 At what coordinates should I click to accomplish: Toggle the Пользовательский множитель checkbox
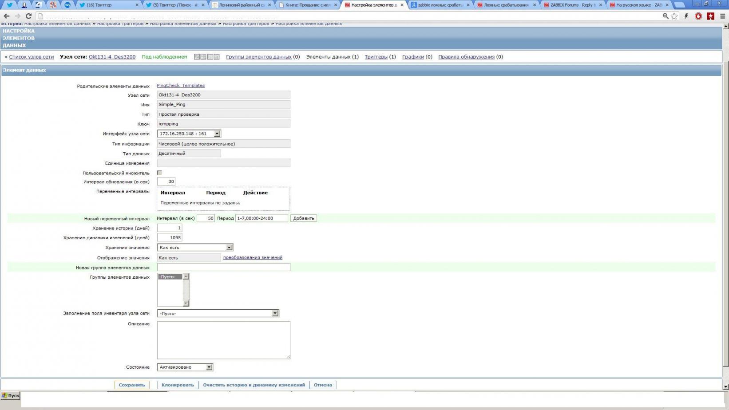[159, 173]
